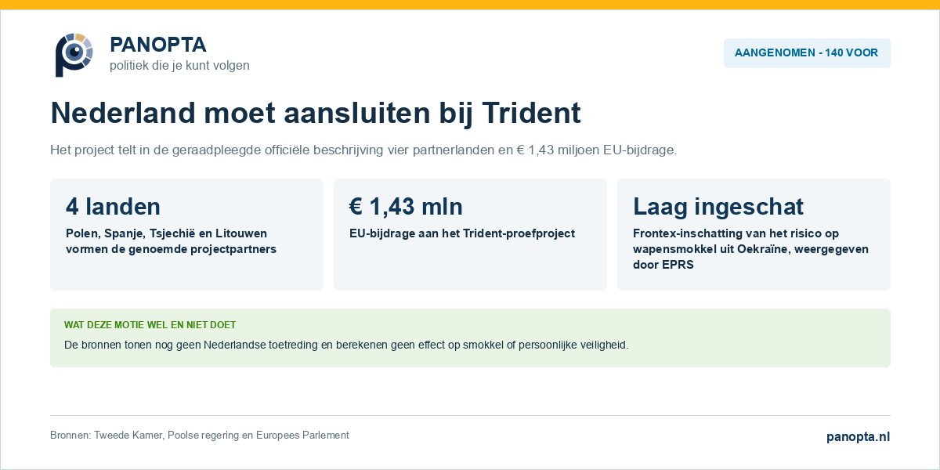The height and width of the screenshot is (470, 940).
Task: Click the 'Laag ingeschat' heading
Action: coord(718,207)
